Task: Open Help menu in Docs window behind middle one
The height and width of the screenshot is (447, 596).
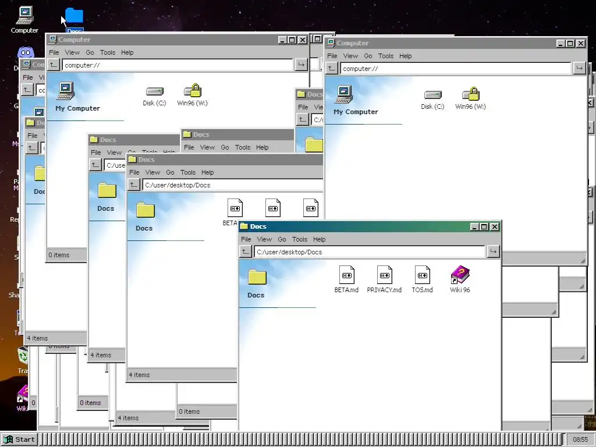Action: click(x=262, y=147)
